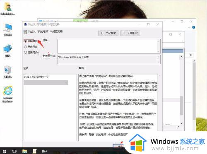Click the help panel first paragraph text
The width and height of the screenshot is (207, 154).
pos(106,76)
